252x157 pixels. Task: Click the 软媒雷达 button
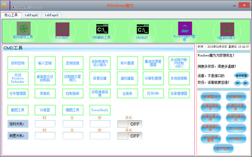point(210,97)
